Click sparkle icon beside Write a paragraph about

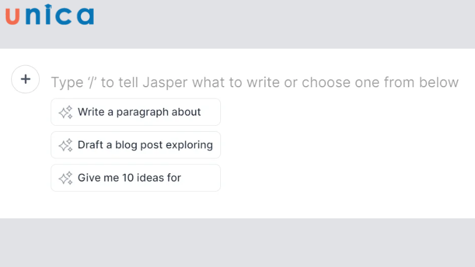tap(65, 112)
